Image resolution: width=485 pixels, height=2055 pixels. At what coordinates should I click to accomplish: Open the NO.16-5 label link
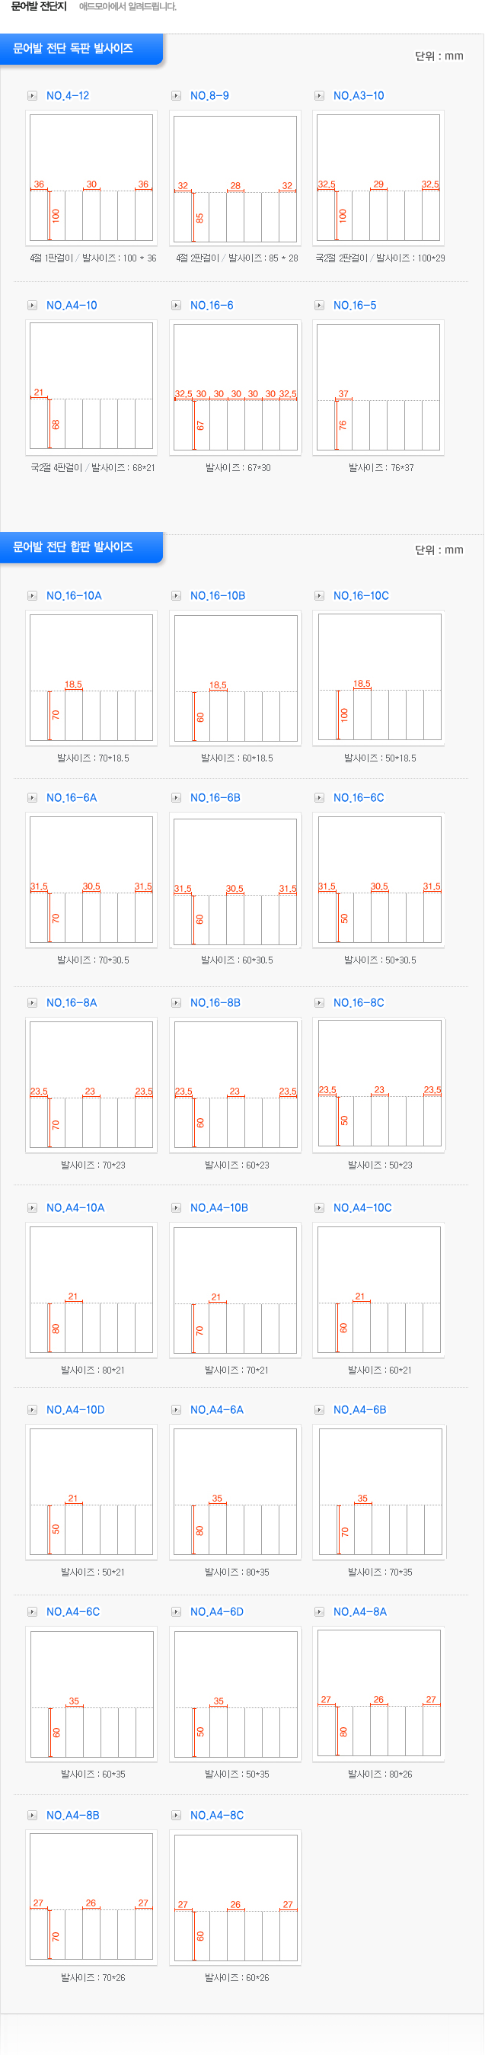[x=354, y=306]
